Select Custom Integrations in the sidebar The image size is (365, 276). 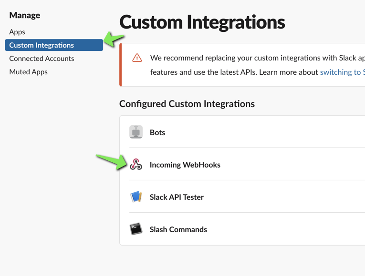tap(42, 45)
